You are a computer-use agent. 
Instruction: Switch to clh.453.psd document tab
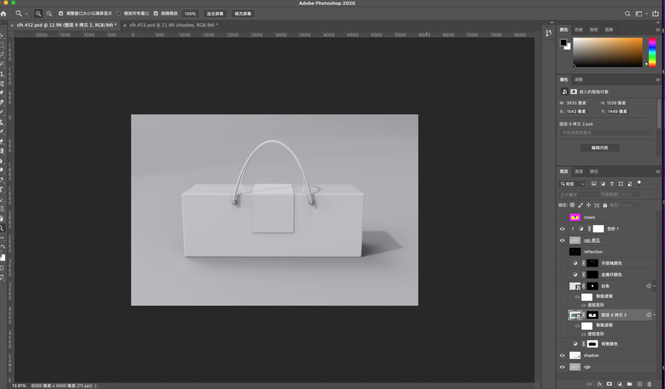click(x=174, y=25)
